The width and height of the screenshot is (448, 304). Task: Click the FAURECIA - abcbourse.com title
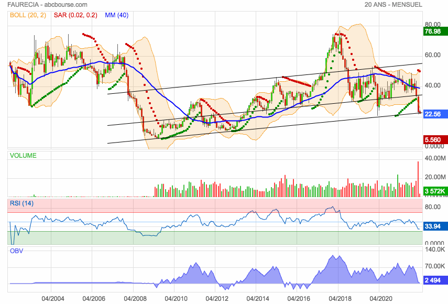tap(47, 5)
